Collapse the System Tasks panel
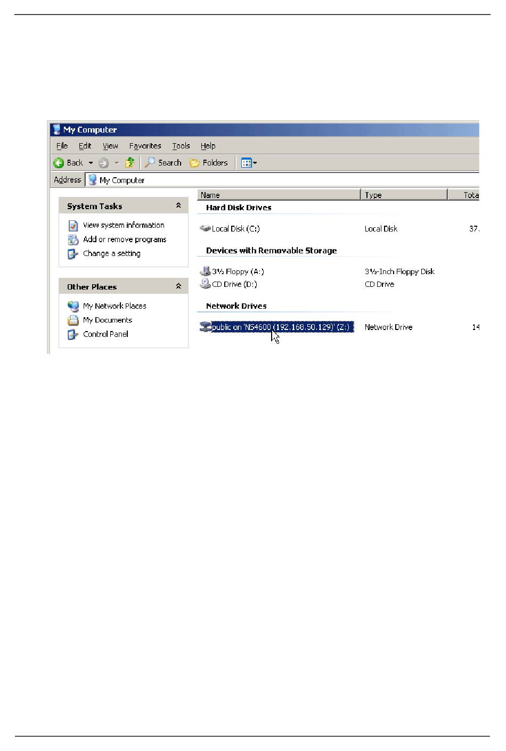 pos(178,205)
